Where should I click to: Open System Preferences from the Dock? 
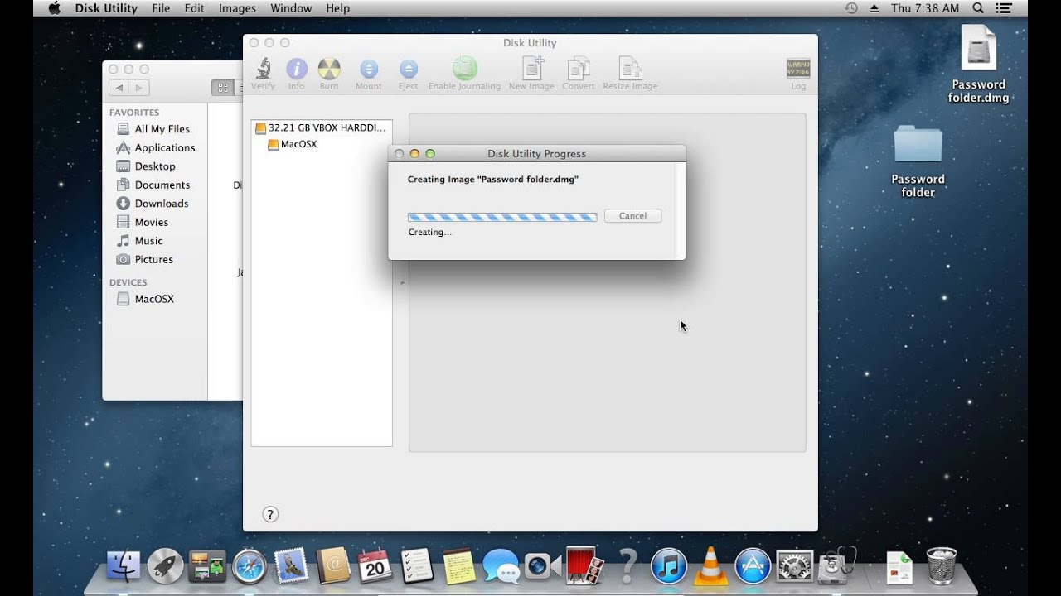point(794,567)
